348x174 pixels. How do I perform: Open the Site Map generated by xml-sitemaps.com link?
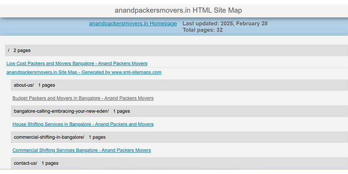[84, 72]
